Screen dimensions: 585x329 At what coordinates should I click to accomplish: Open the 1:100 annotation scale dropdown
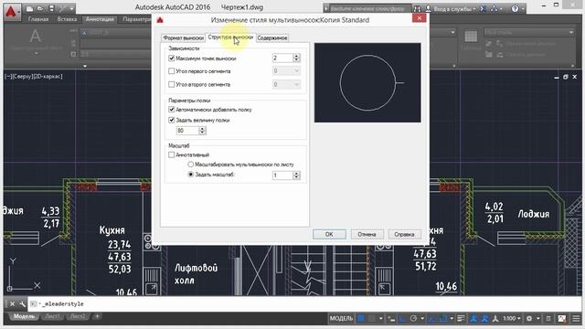512,318
